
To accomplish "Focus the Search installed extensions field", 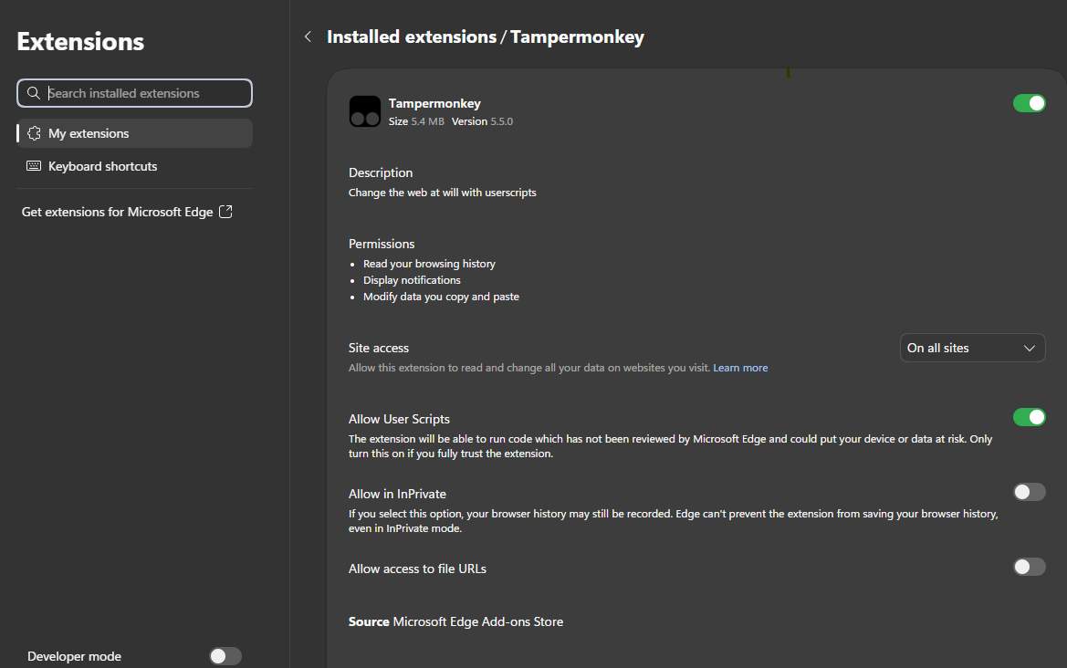I will click(135, 93).
